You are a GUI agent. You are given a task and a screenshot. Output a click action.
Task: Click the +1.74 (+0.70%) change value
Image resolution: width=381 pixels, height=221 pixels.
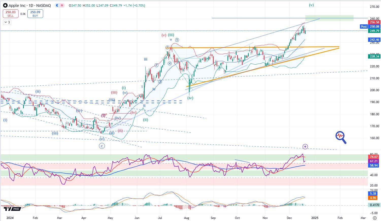[134, 5]
